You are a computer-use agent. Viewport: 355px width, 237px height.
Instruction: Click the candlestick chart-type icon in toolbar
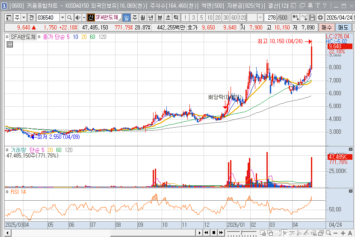tap(295, 18)
